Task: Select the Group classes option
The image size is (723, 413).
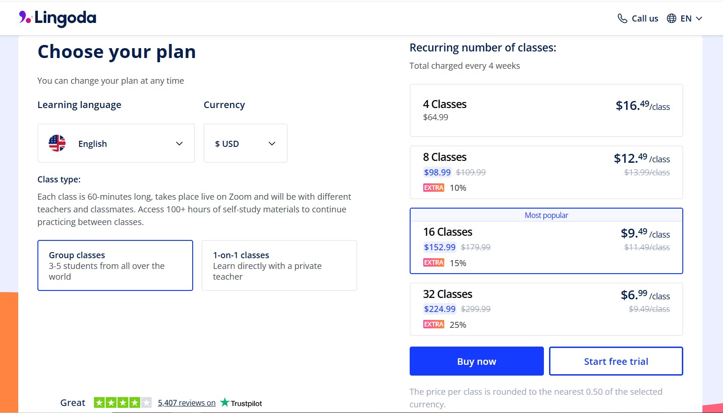Action: pyautogui.click(x=115, y=265)
